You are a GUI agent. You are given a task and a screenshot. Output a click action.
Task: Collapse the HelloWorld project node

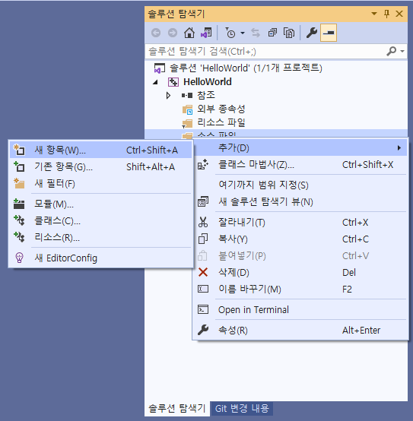tap(155, 82)
